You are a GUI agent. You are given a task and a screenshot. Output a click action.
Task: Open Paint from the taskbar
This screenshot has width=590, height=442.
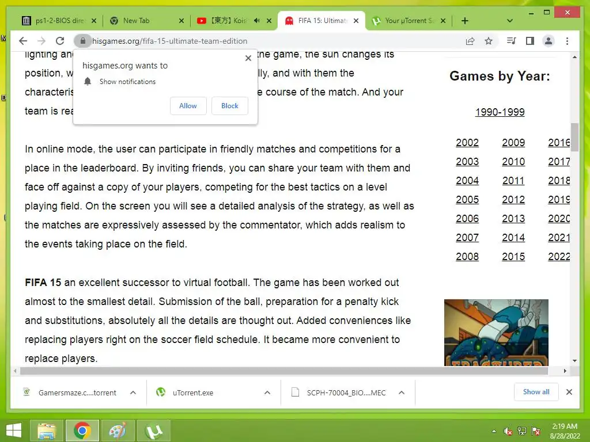coord(118,430)
